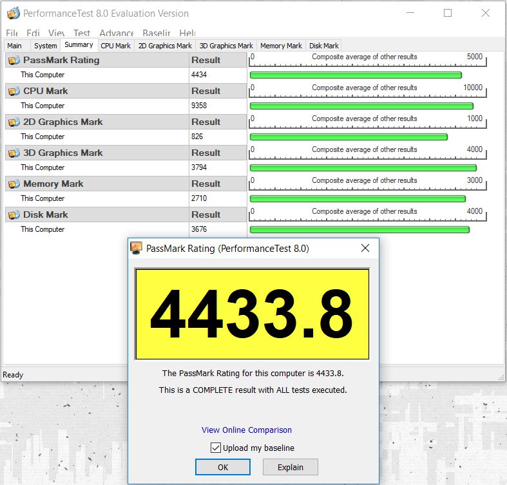This screenshot has height=485, width=507.
Task: Click the 3D Graphics Mark row icon
Action: 14,153
